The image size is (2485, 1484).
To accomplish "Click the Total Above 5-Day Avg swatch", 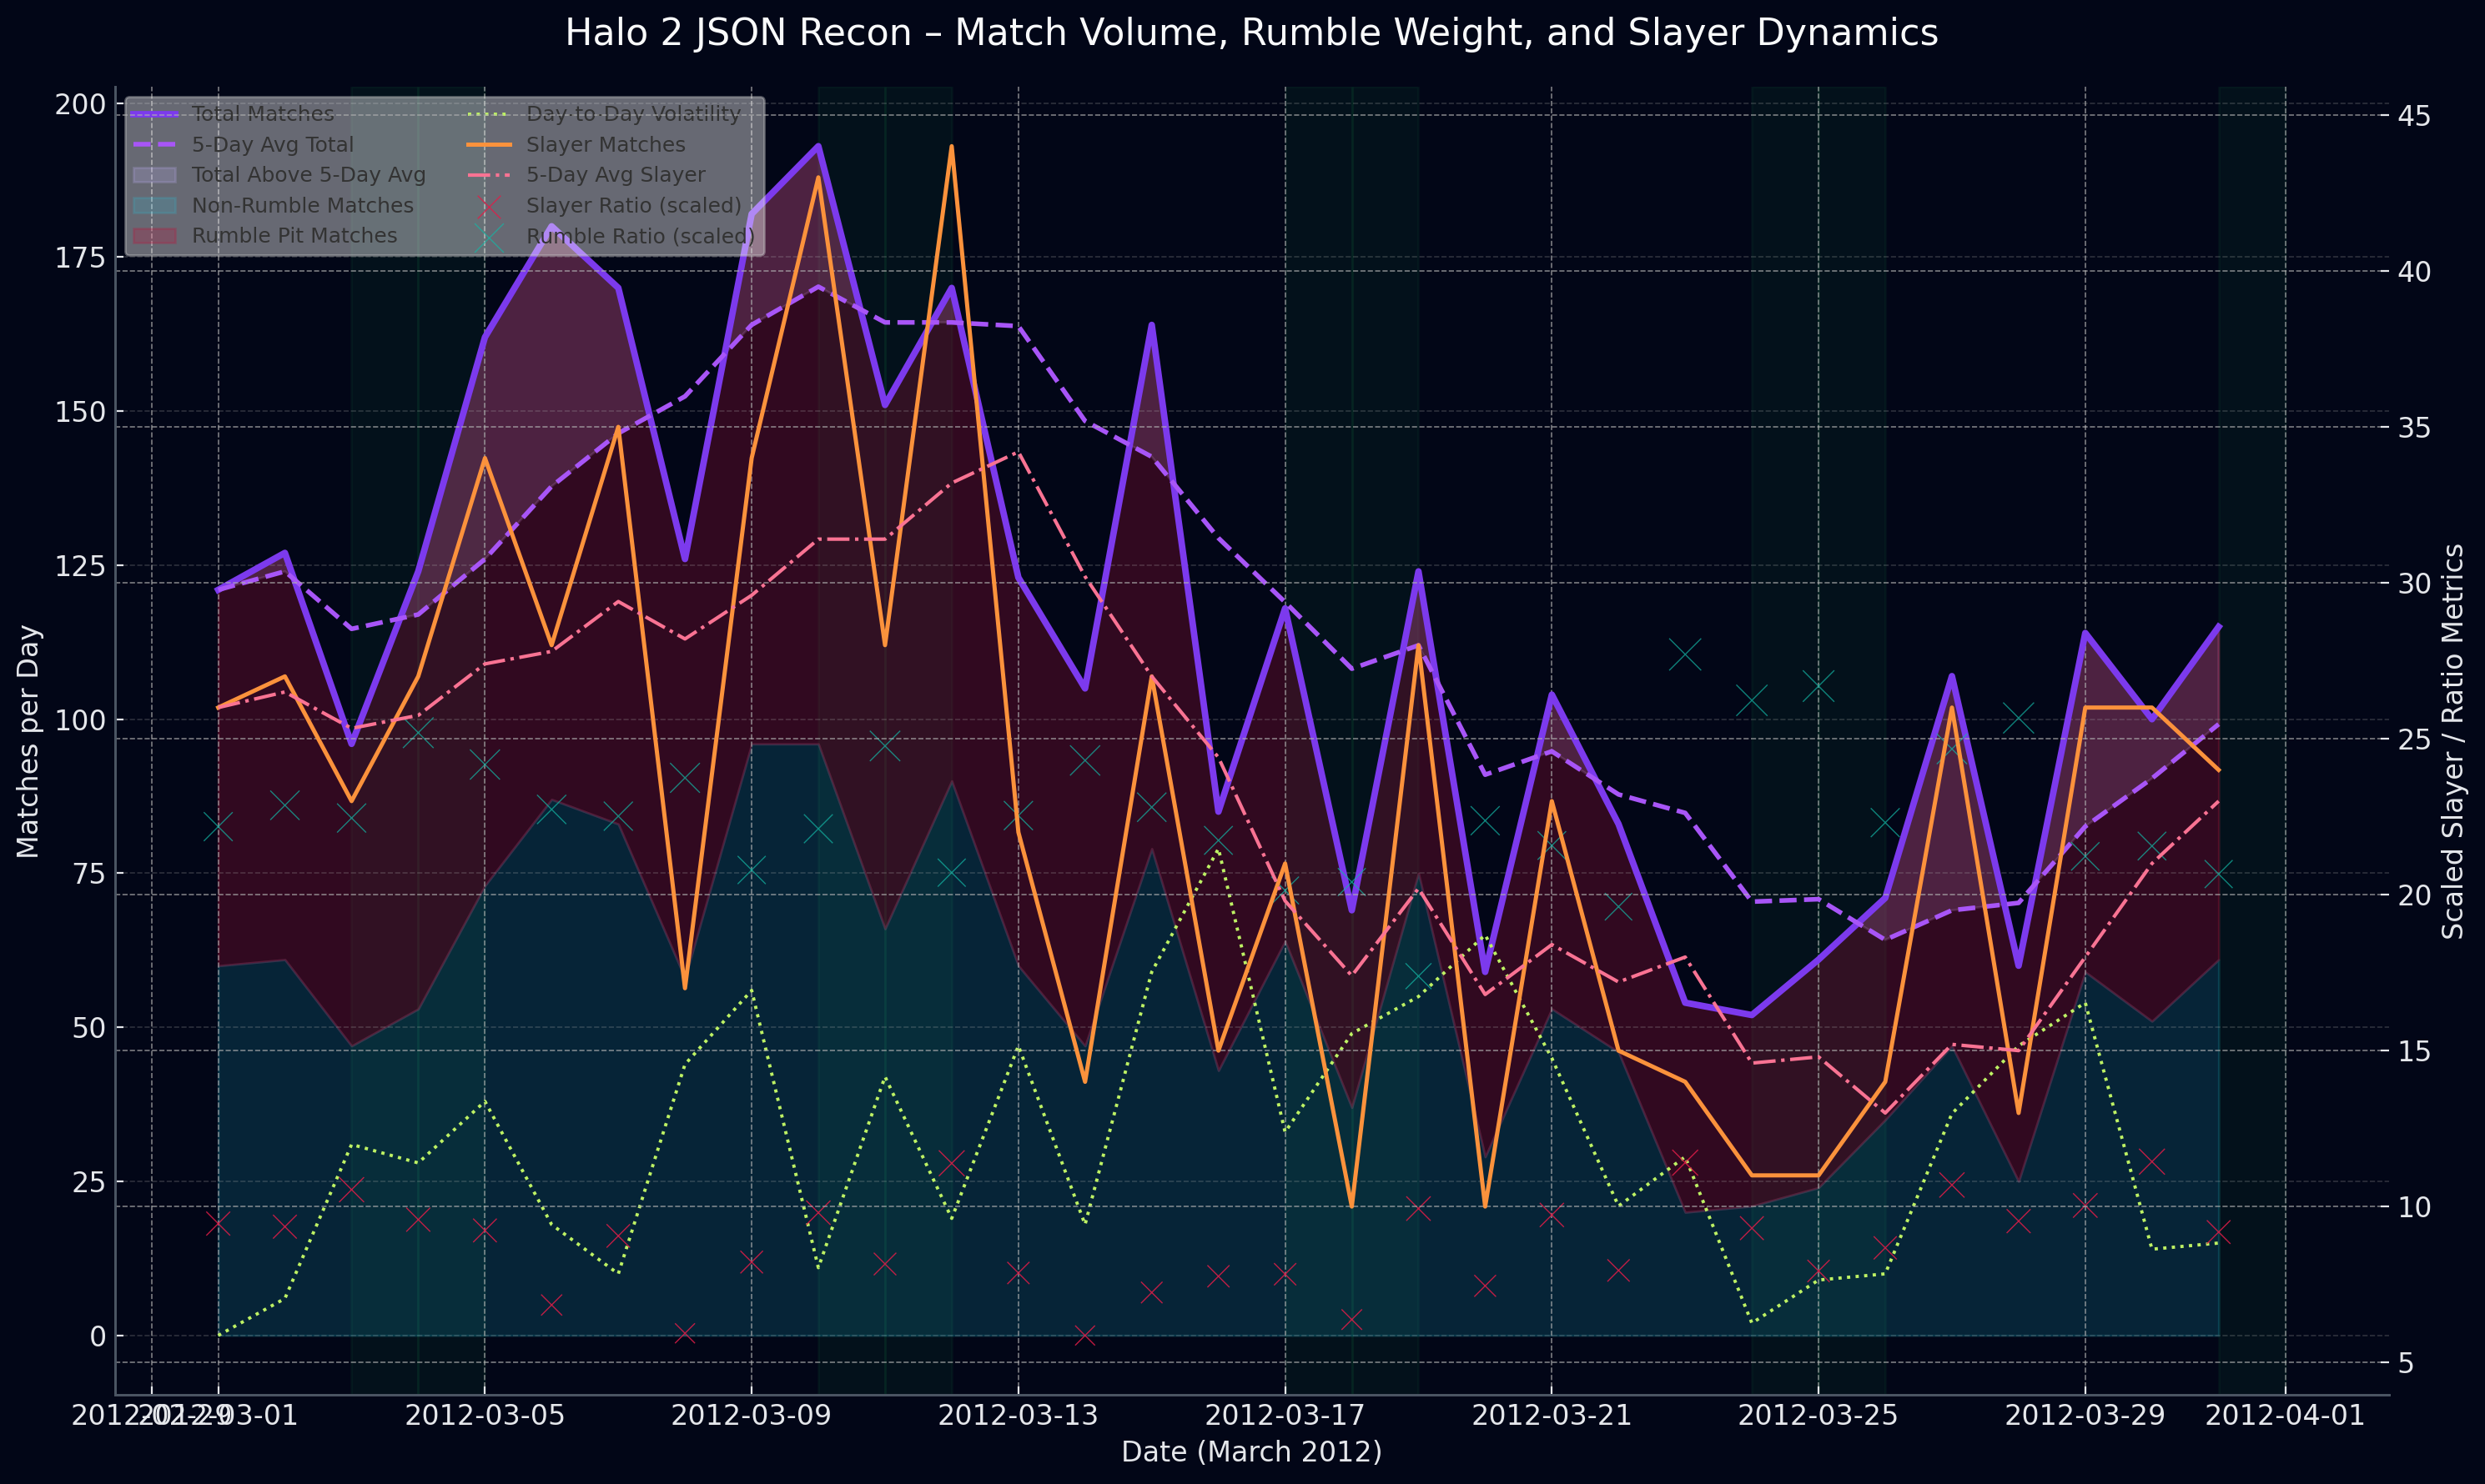I will click(154, 175).
